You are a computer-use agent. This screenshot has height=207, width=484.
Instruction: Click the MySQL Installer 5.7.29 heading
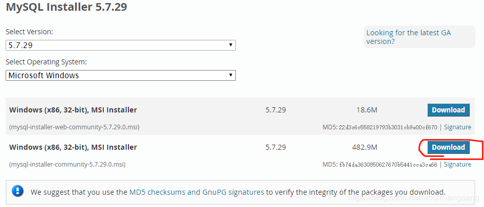coord(67,8)
